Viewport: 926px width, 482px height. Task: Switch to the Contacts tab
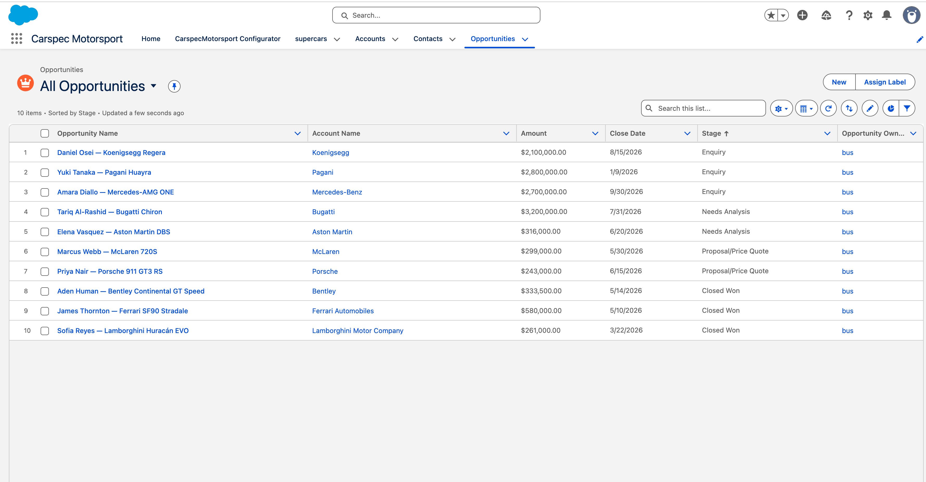[428, 38]
